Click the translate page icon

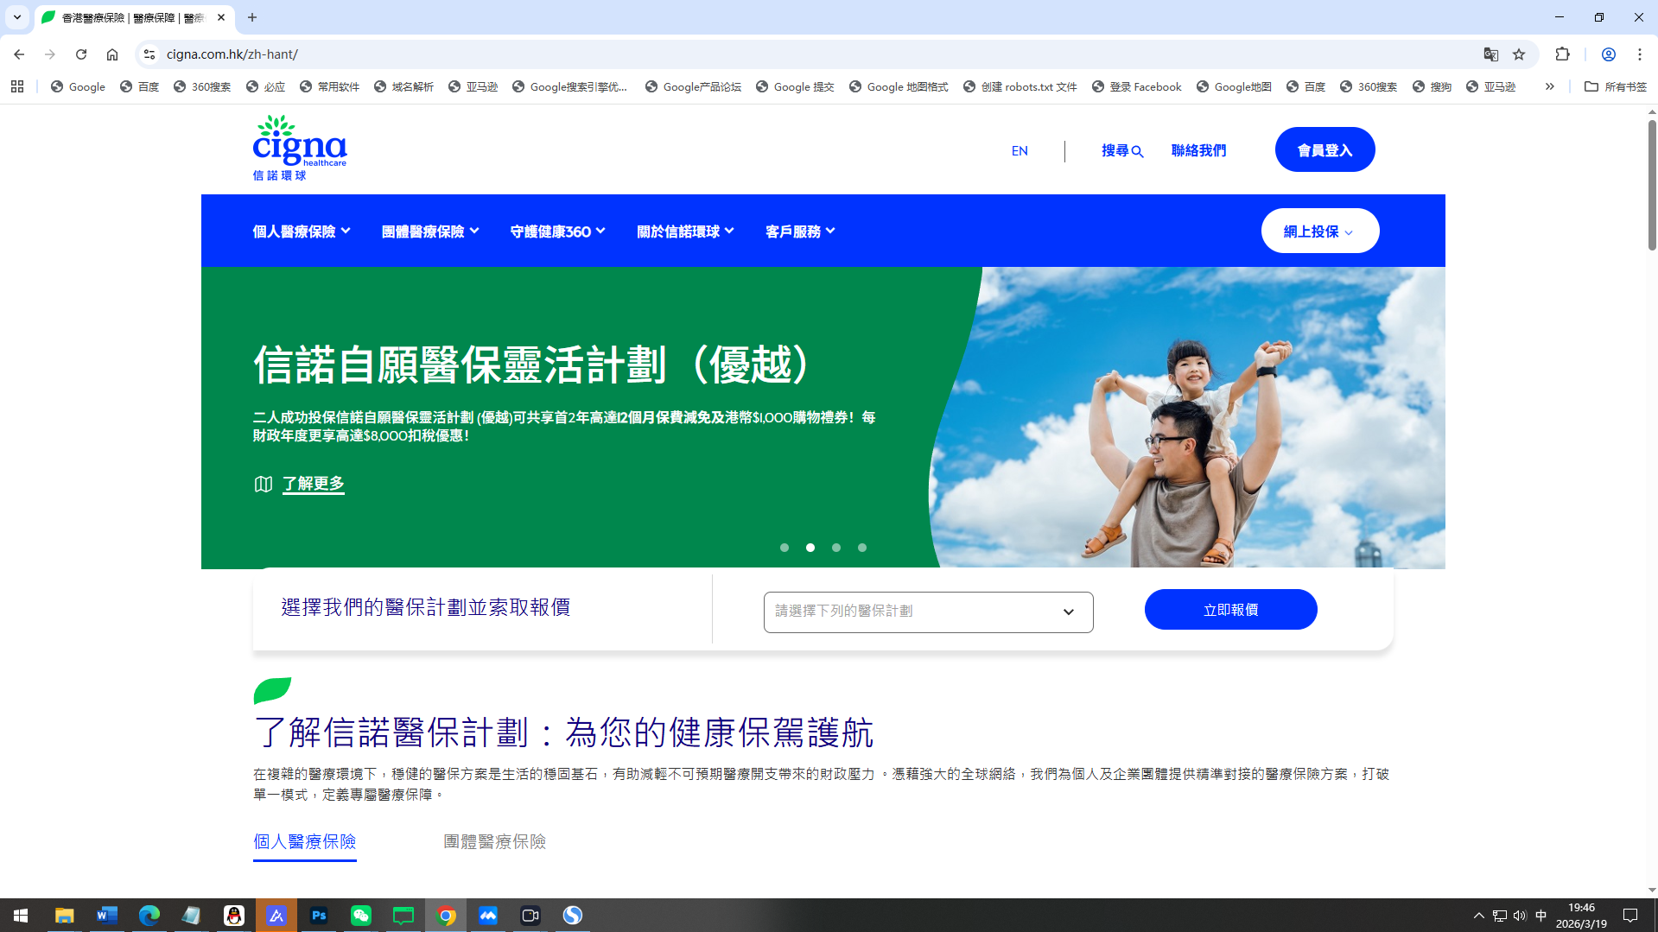point(1490,54)
